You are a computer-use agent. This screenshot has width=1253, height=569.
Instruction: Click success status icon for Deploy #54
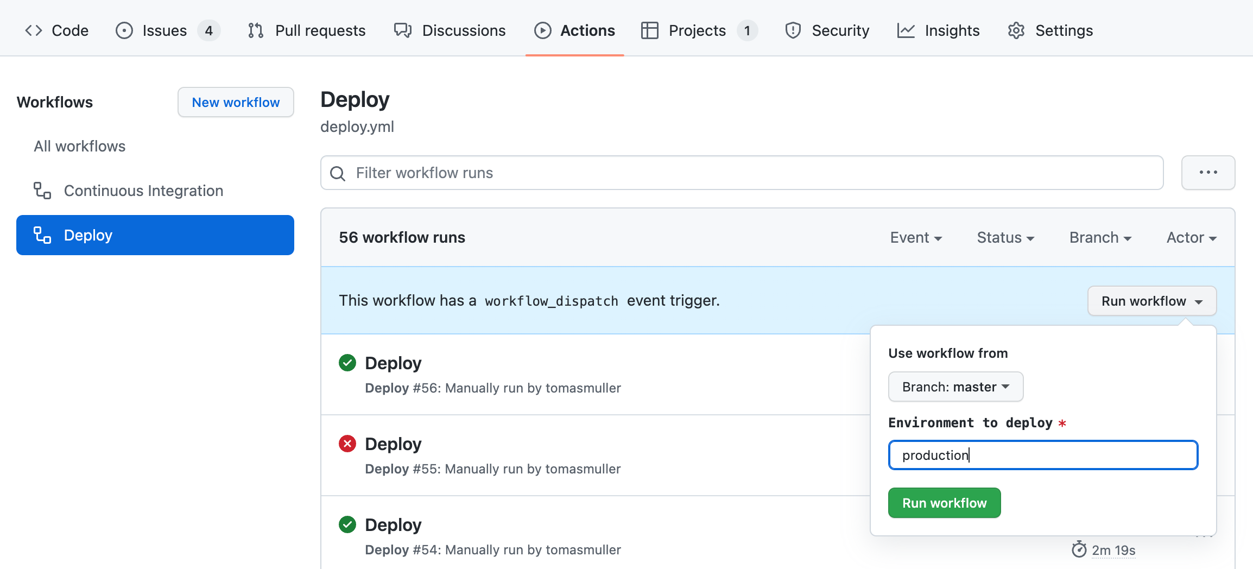[347, 524]
